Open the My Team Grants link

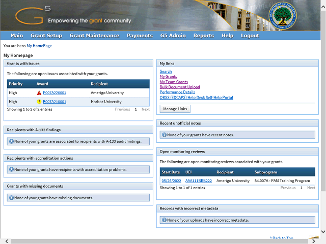(174, 82)
